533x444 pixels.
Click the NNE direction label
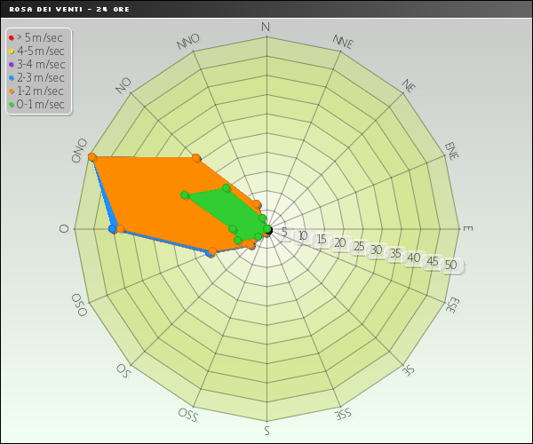[343, 42]
